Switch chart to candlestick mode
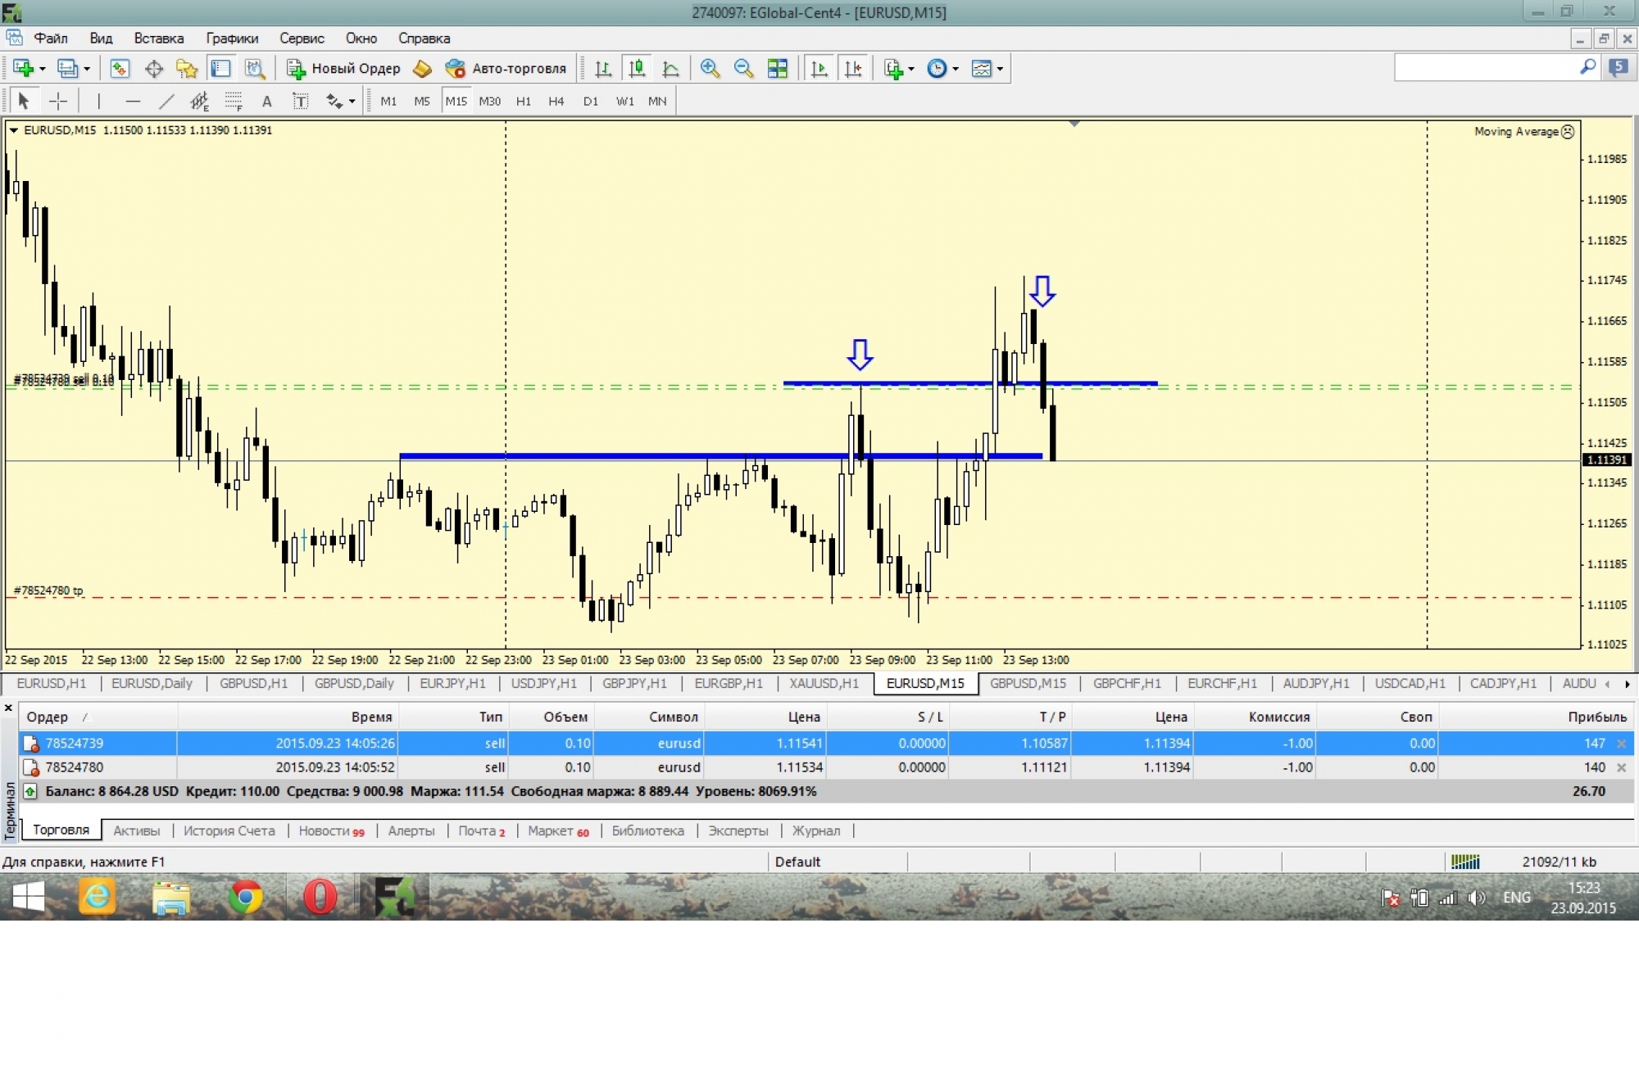 tap(637, 69)
